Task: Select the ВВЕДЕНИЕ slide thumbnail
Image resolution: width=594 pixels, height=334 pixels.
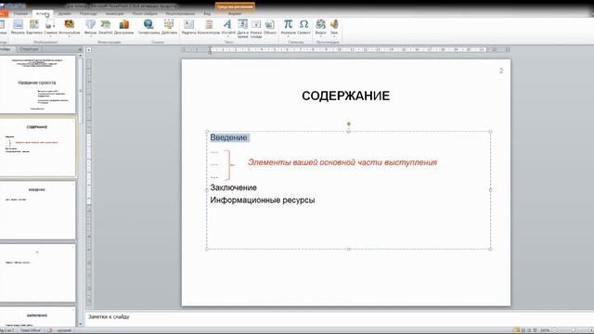Action: pos(37,211)
